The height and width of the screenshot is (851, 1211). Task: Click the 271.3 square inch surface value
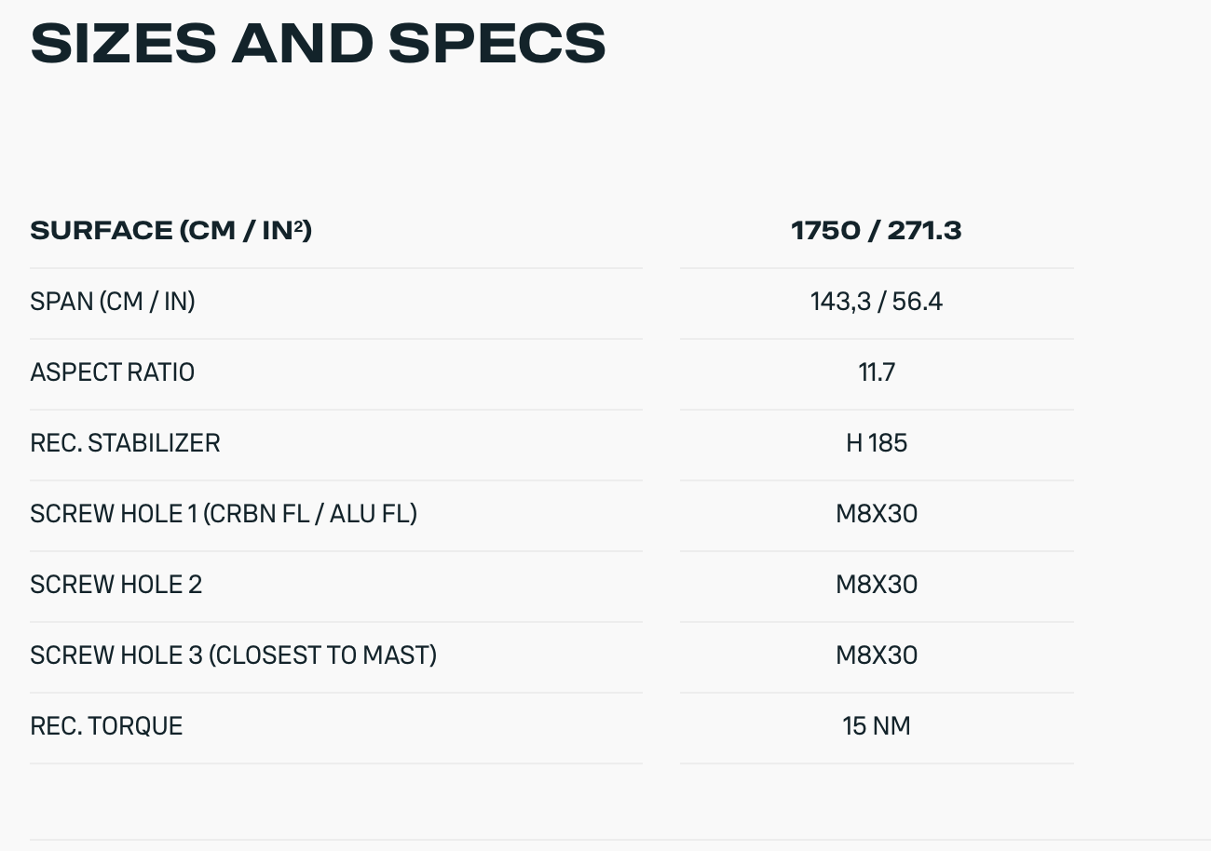tap(924, 230)
